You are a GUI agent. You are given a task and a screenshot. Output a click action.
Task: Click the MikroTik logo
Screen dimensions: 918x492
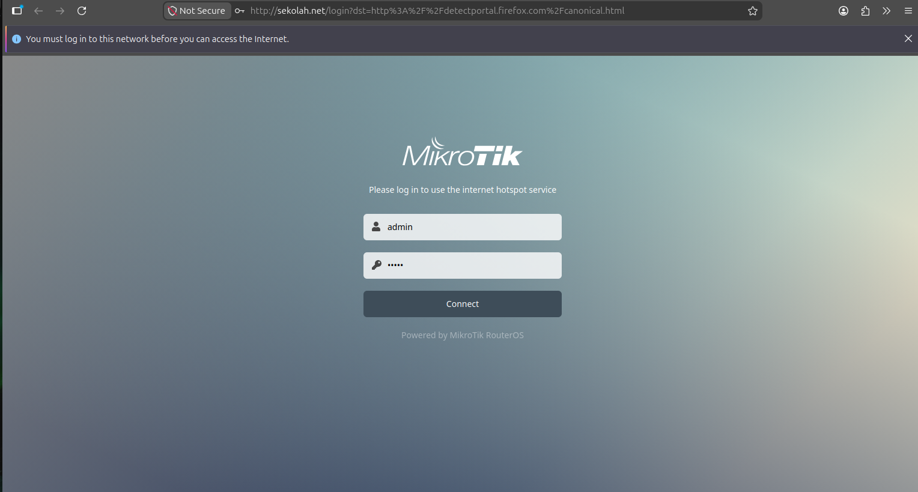tap(463, 151)
